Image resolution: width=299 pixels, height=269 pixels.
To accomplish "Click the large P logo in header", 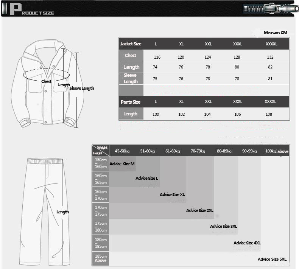I will pos(15,9).
